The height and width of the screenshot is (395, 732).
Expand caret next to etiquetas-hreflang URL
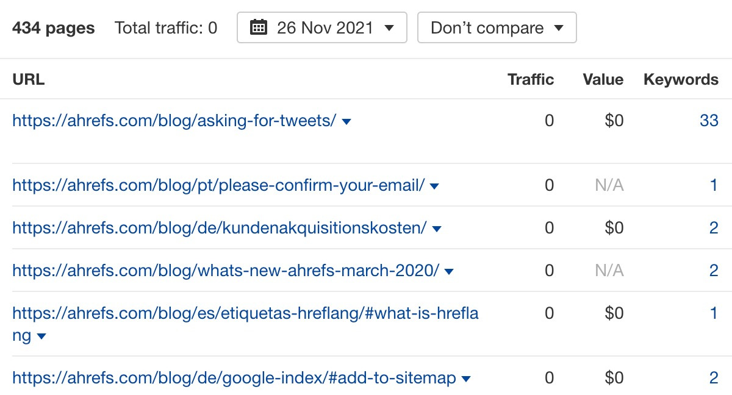click(42, 335)
